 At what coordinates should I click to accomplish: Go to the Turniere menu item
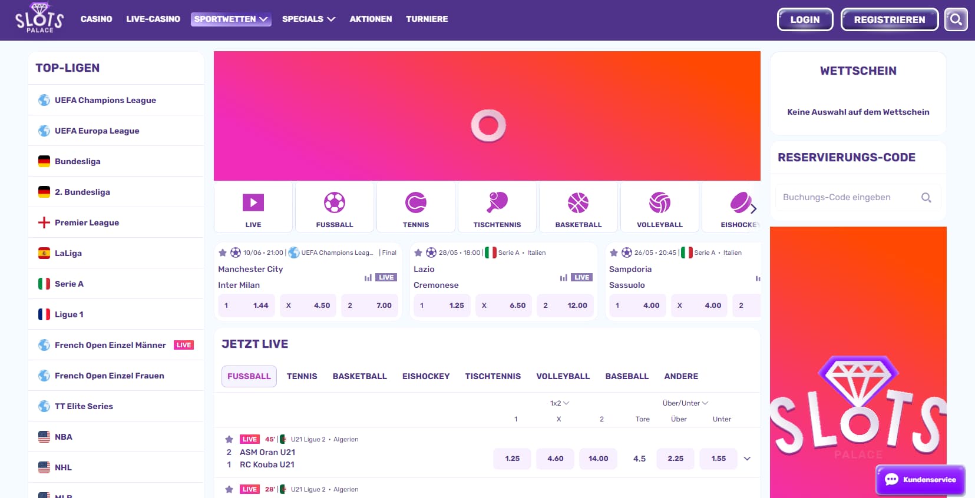click(427, 19)
